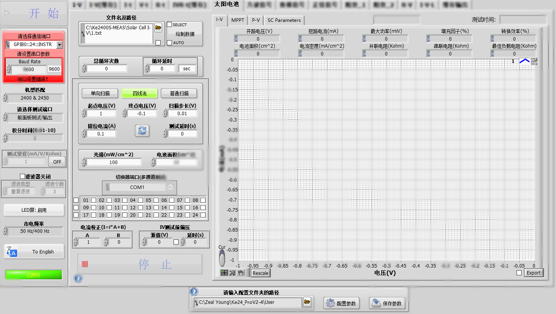The image size is (556, 314).
Task: Tick the checkbox beside Export button
Action: pos(519,273)
